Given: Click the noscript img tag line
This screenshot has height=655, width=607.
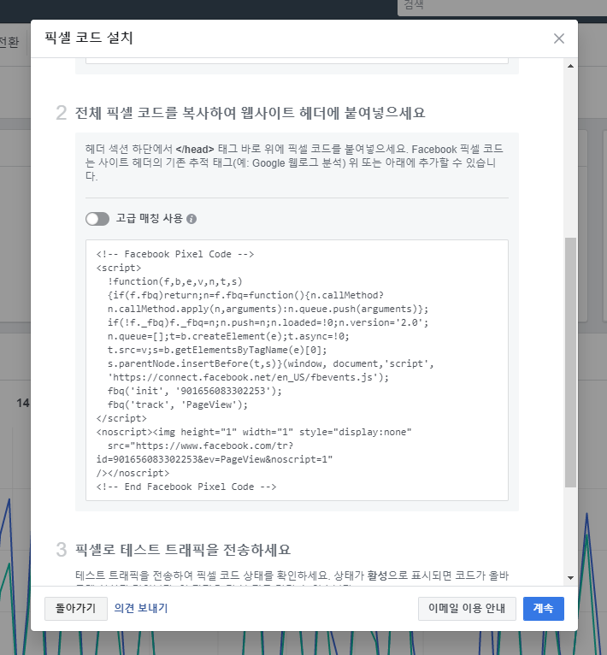Looking at the screenshot, I should coord(254,432).
